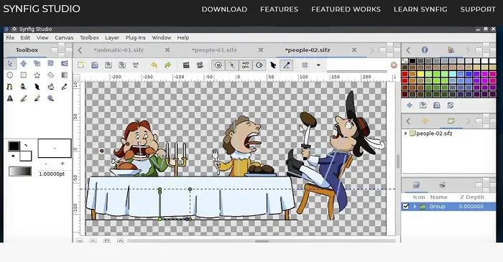This screenshot has height=262, width=503.
Task: Open the FEATURED WORKS link
Action: point(346,9)
